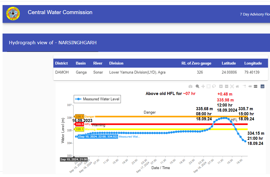Image resolution: width=270 pixels, height=177 pixels.
Task: Click the Plotly logo icon in toolbar
Action: [262, 86]
